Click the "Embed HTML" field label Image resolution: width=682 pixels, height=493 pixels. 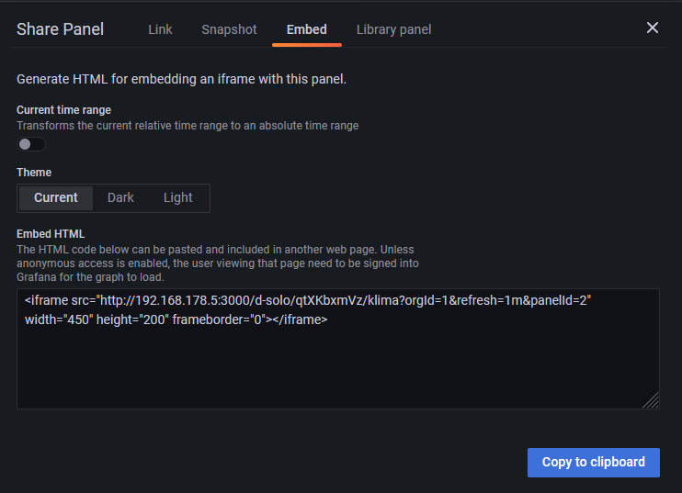[51, 234]
